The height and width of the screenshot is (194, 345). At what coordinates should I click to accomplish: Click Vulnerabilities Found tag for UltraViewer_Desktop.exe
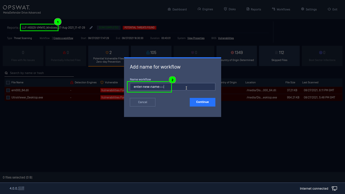[x=112, y=98]
